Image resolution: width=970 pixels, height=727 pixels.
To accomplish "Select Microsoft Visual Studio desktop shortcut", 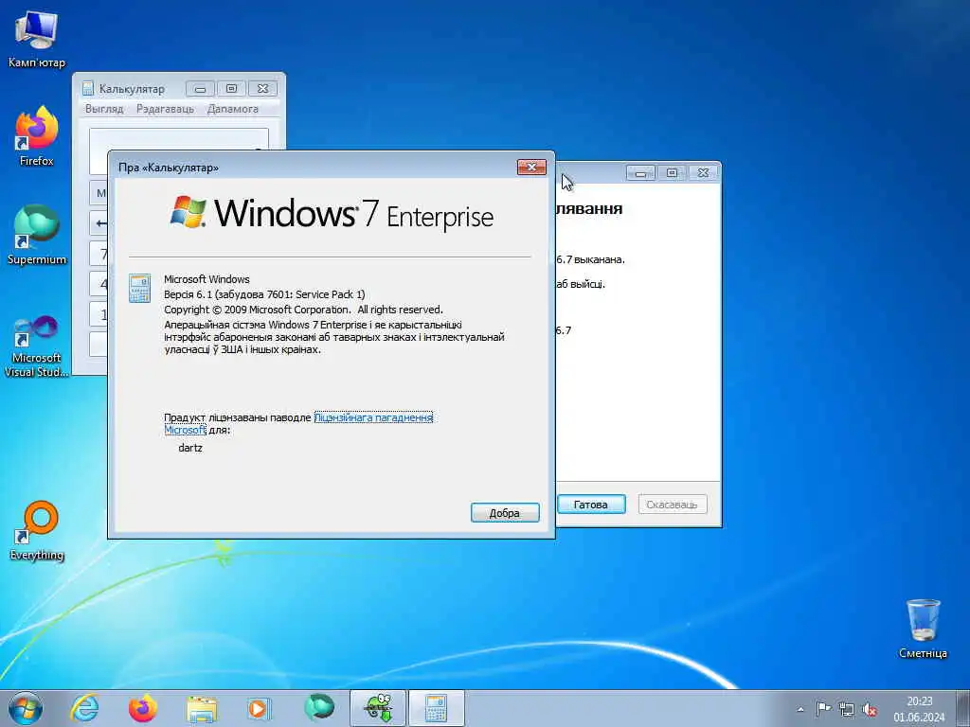I will pyautogui.click(x=37, y=346).
